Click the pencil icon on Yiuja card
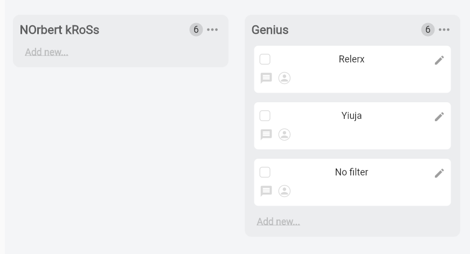The image size is (470, 254). 439,117
